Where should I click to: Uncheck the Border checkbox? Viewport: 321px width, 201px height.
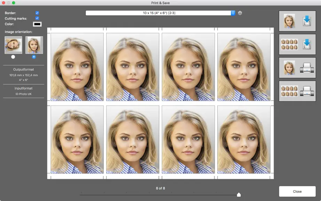point(37,13)
